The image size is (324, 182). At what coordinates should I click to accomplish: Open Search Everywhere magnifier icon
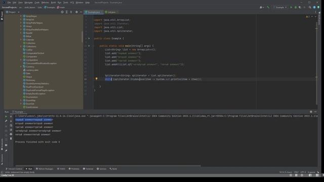(x=310, y=7)
